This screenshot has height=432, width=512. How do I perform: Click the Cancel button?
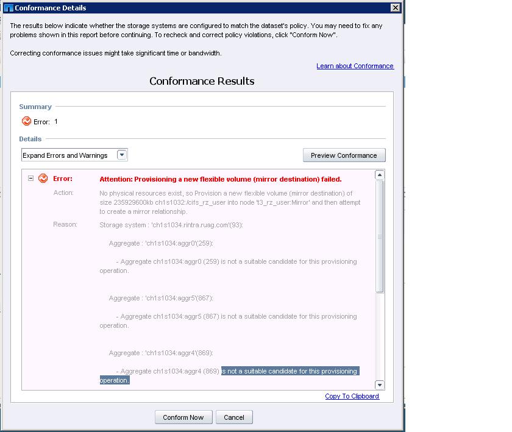click(234, 417)
